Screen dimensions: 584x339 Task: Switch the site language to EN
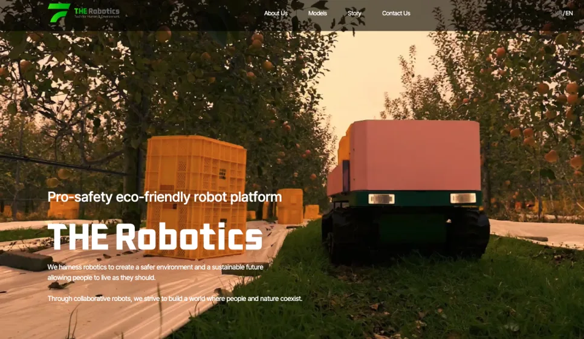[x=569, y=13]
